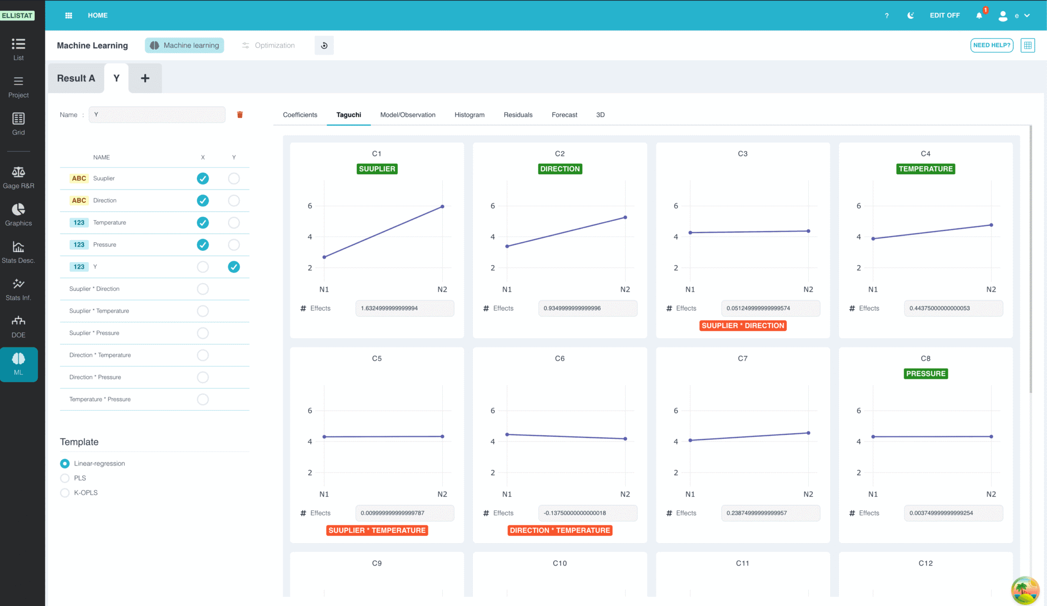Screen dimensions: 1047x606
Task: Open the DOE module in sidebar
Action: [18, 327]
